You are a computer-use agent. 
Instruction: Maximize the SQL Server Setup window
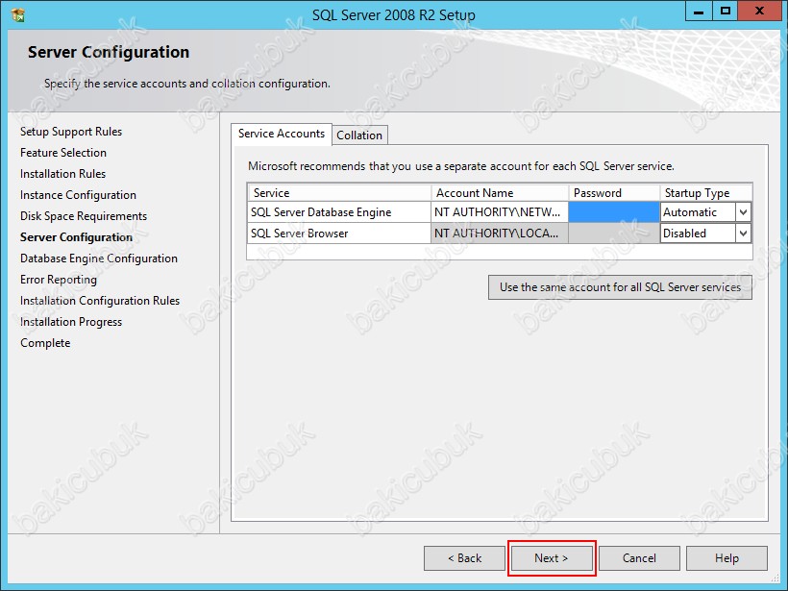726,12
